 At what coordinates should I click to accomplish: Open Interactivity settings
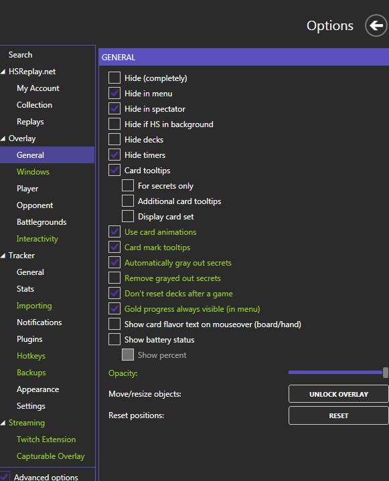37,239
